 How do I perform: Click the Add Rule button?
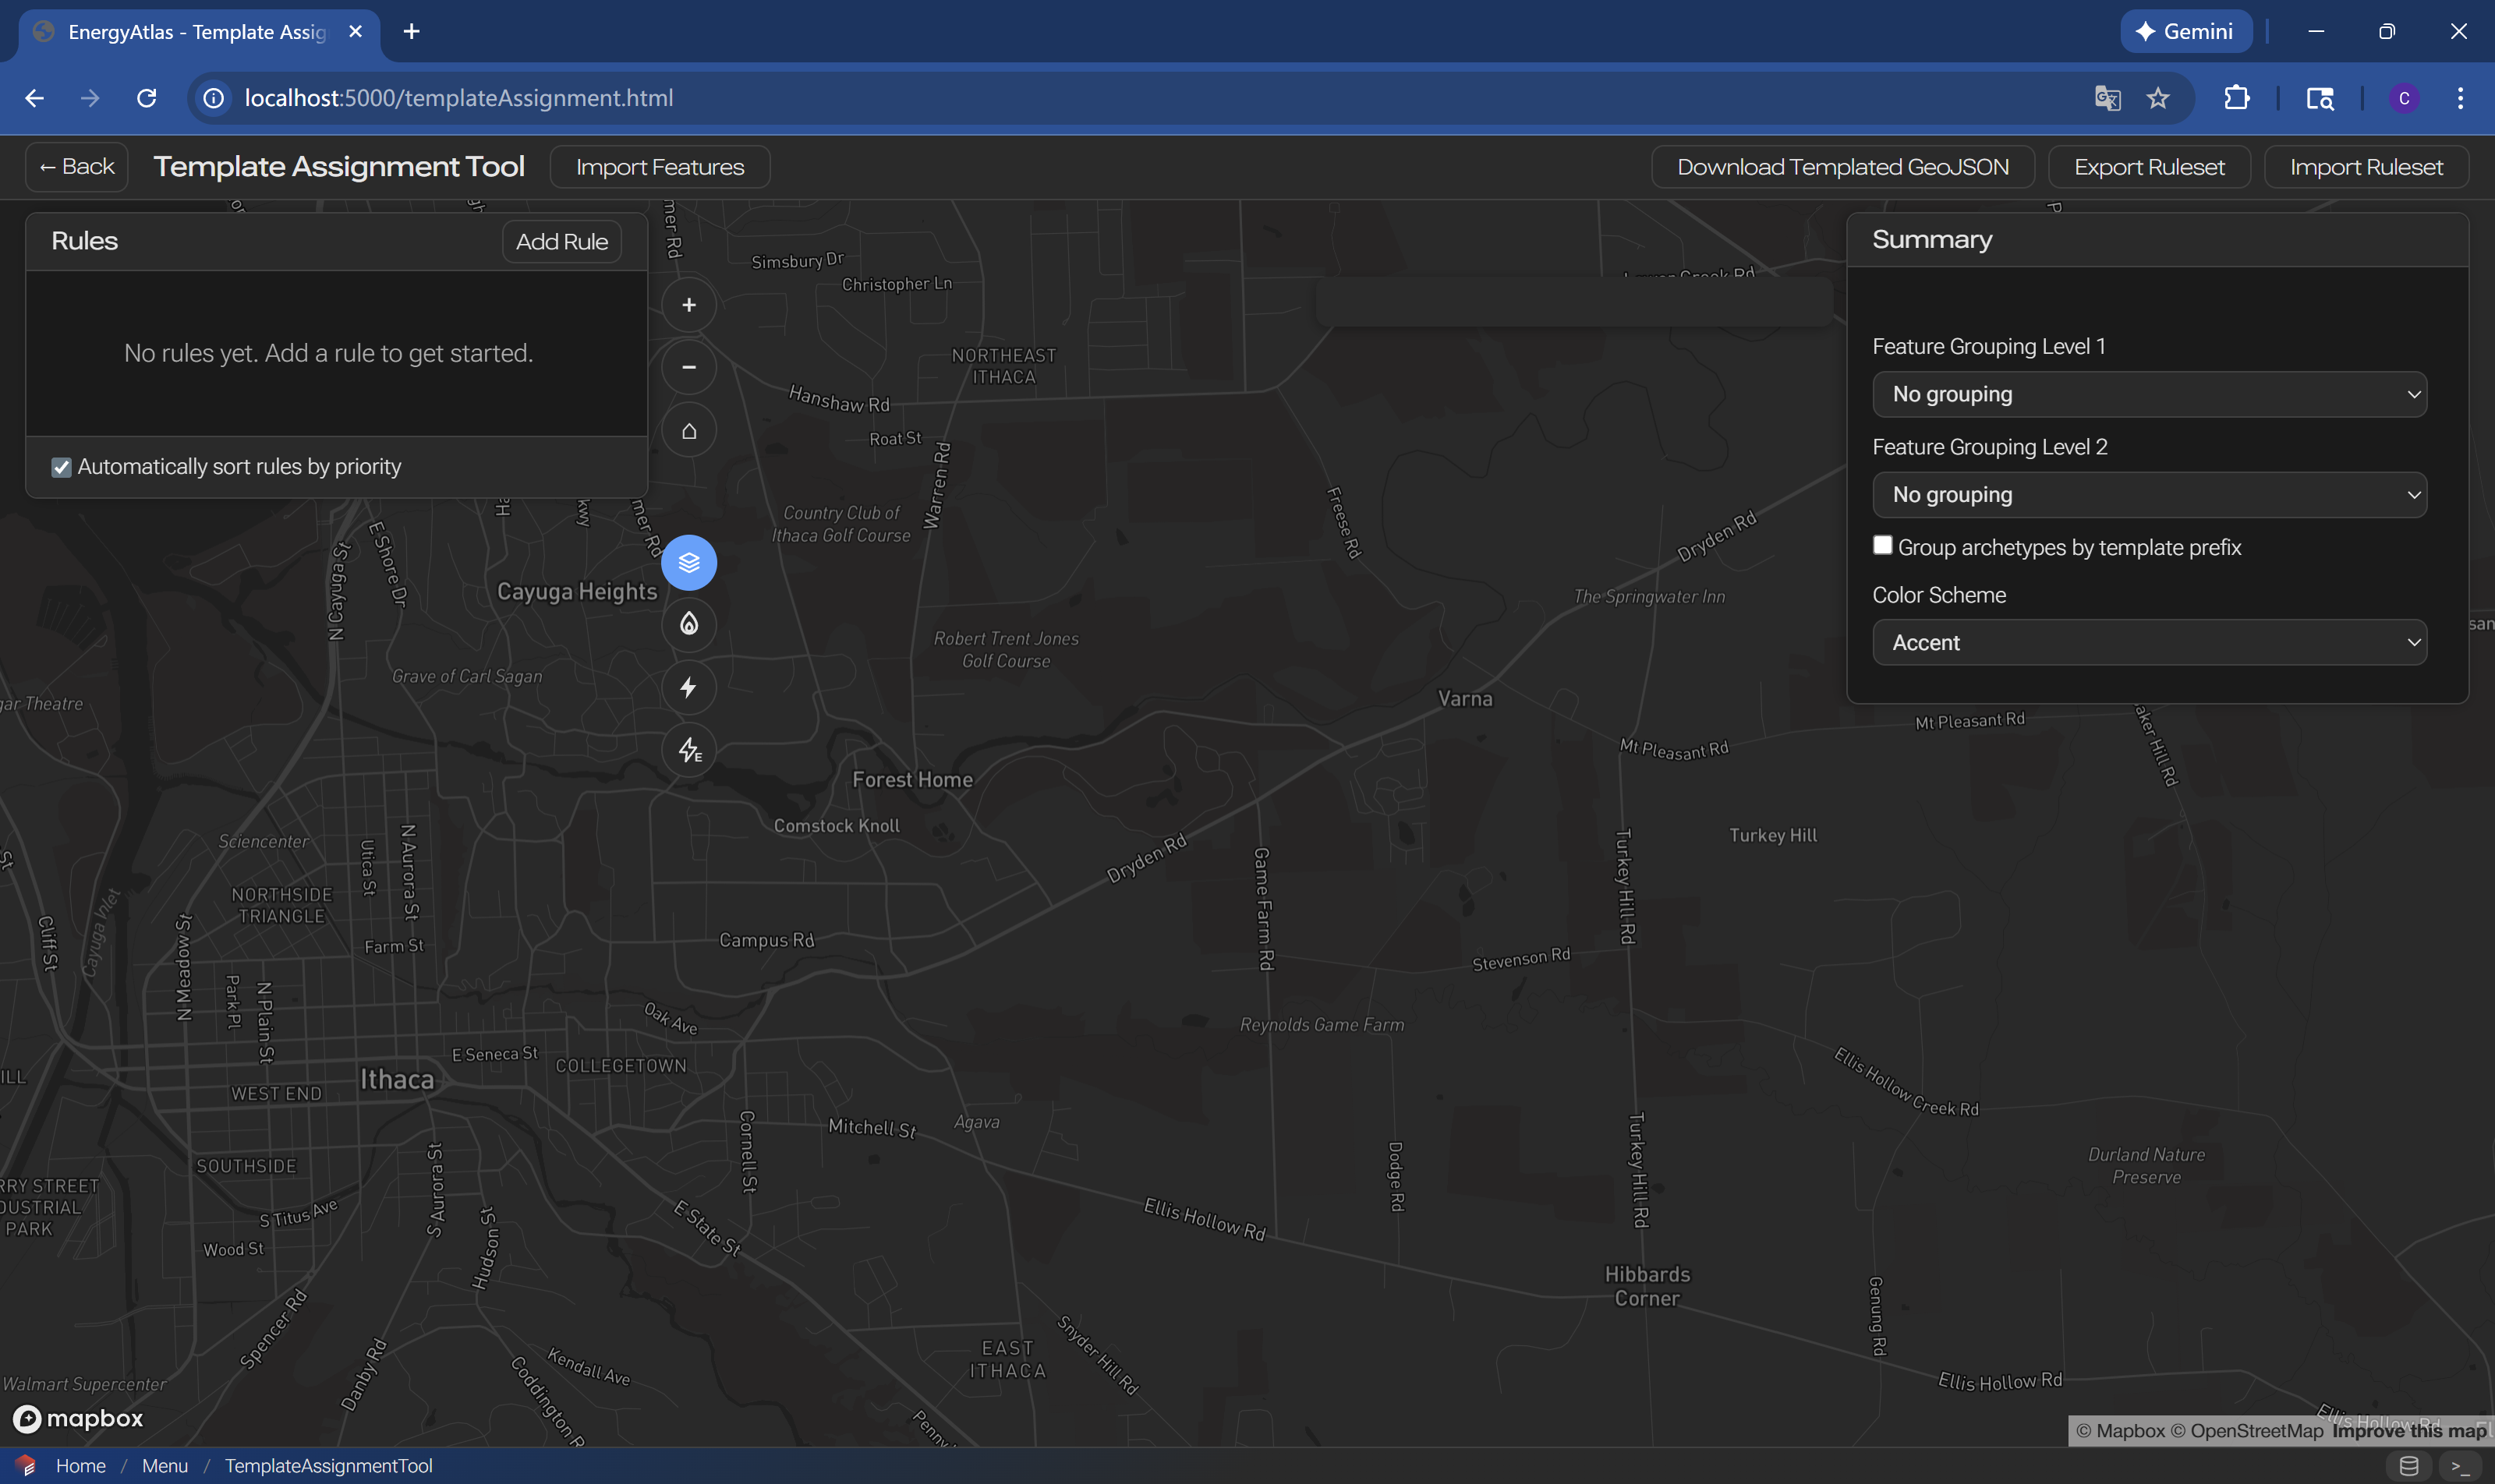(x=561, y=242)
